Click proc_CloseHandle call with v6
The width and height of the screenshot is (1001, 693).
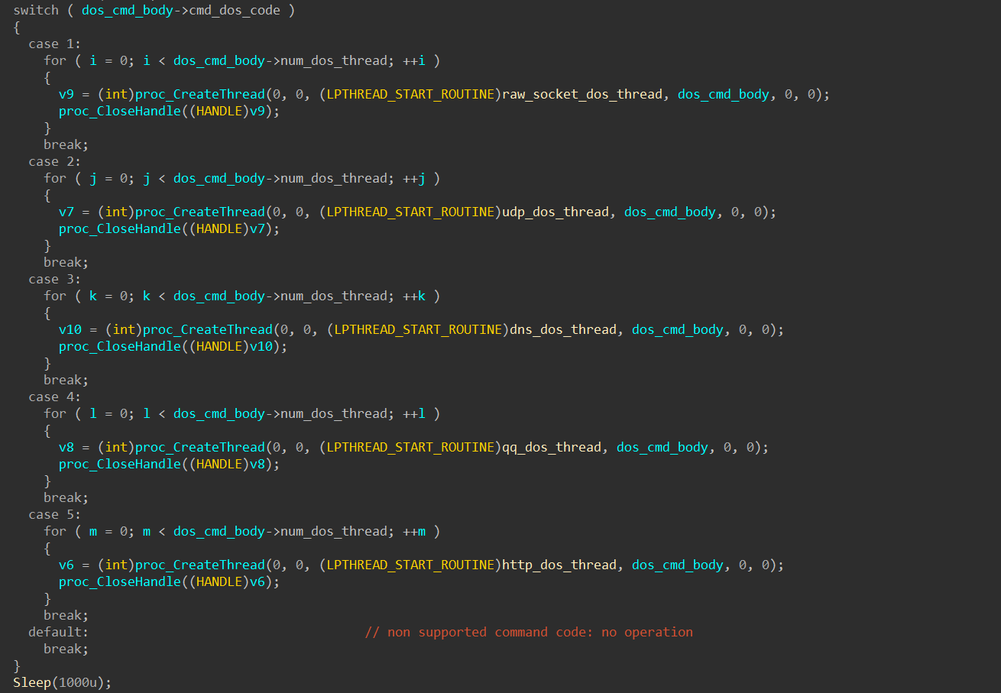tap(169, 581)
